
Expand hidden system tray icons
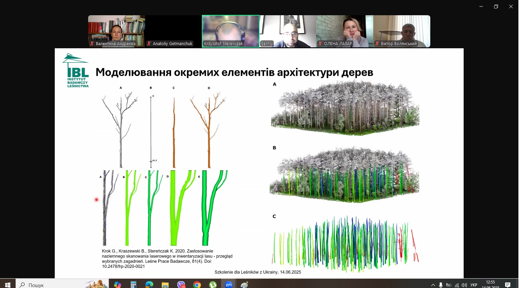[x=433, y=285]
